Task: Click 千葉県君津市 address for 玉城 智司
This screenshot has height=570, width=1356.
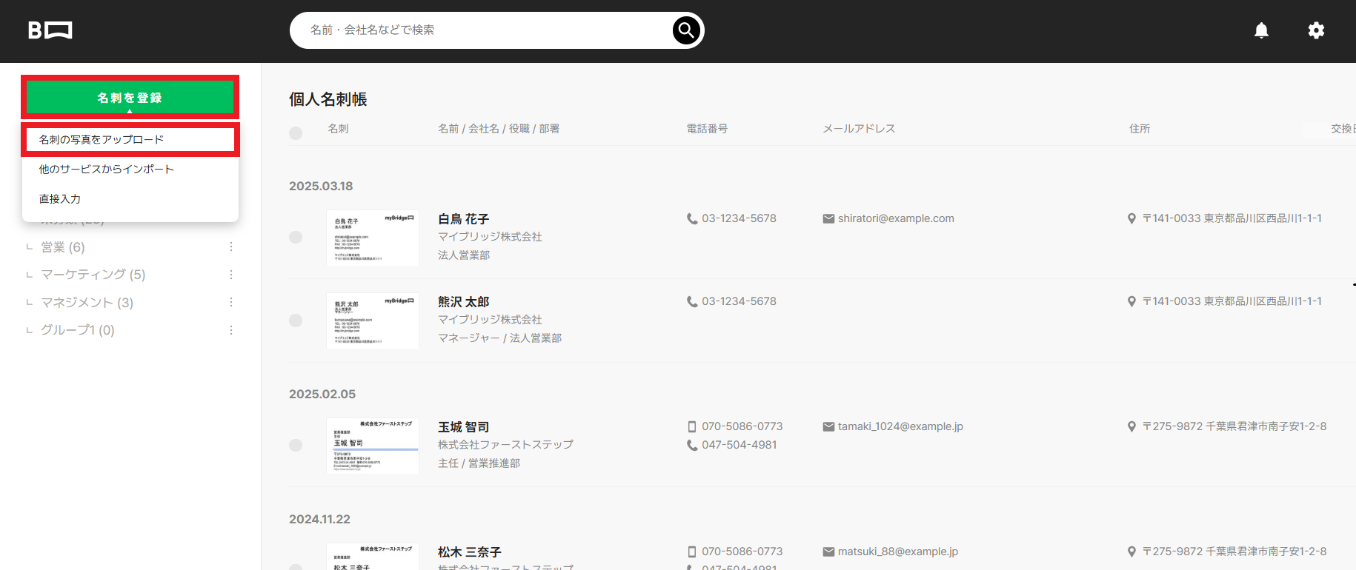Action: pos(1234,426)
